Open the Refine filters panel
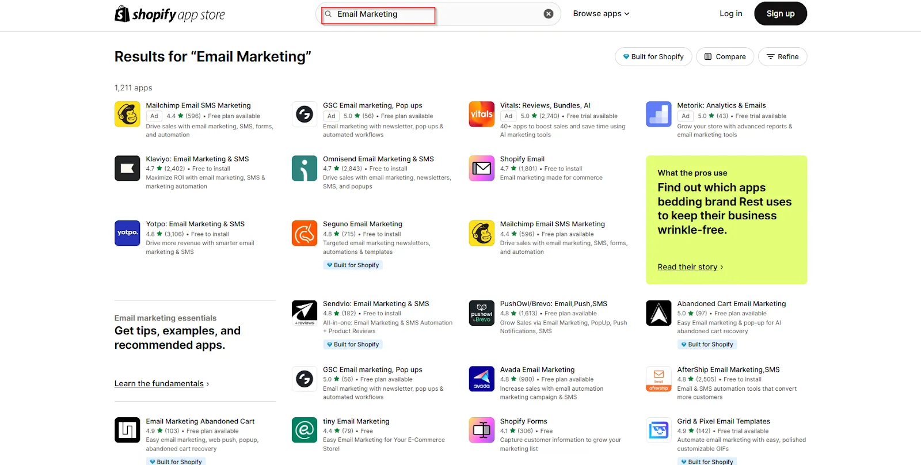 click(x=782, y=56)
